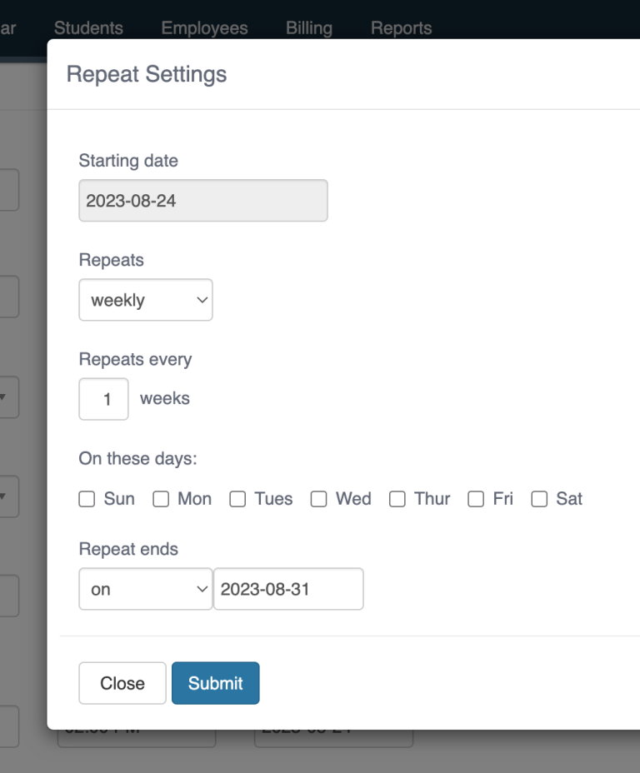
Task: Navigate to the Billing section
Action: pyautogui.click(x=308, y=27)
